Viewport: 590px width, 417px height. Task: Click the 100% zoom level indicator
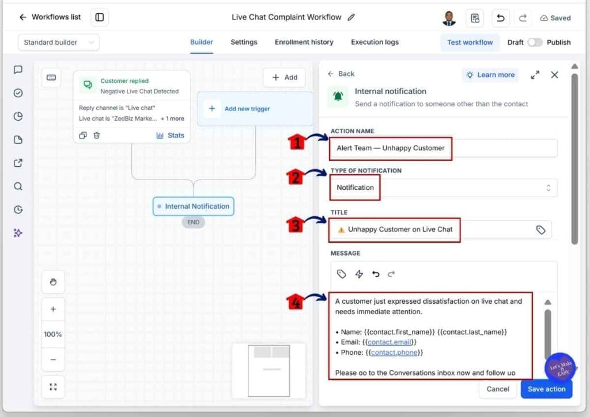[x=53, y=334]
